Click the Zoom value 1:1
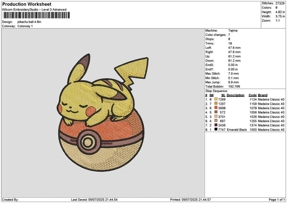This screenshot has height=203, width=287. pos(277,21)
